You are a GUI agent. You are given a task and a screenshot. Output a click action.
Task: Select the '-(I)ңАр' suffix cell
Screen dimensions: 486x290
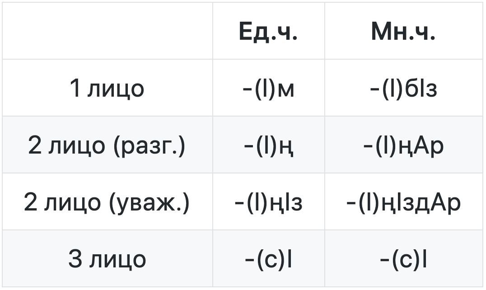pos(403,145)
